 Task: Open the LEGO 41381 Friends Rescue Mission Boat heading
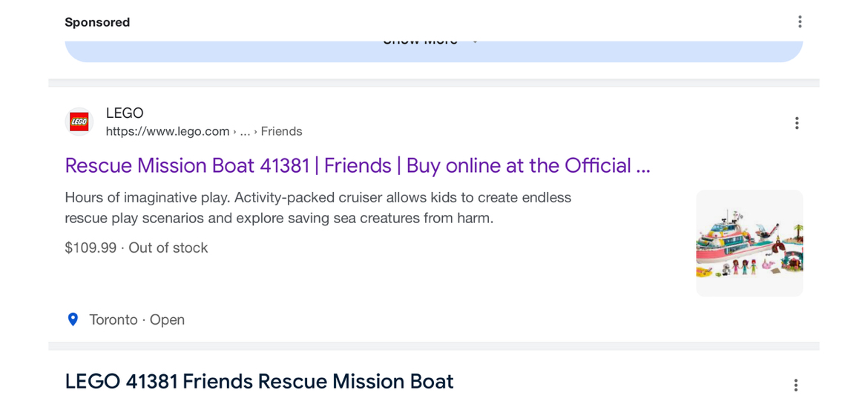point(259,382)
